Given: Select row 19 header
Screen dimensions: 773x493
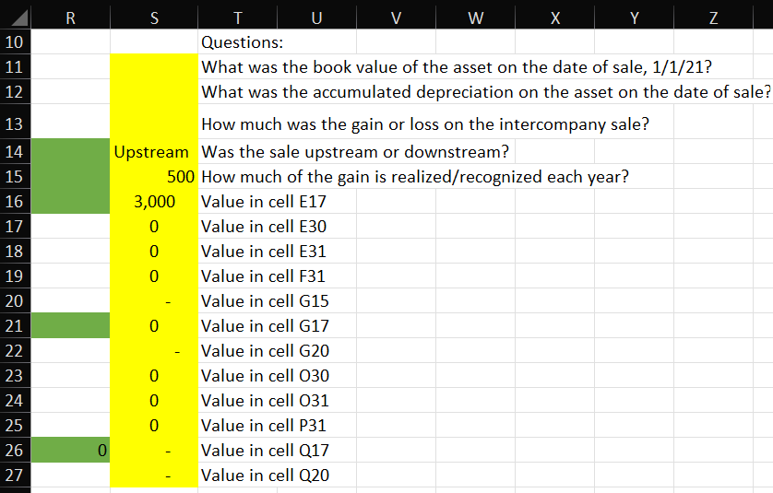Looking at the screenshot, I should (15, 276).
